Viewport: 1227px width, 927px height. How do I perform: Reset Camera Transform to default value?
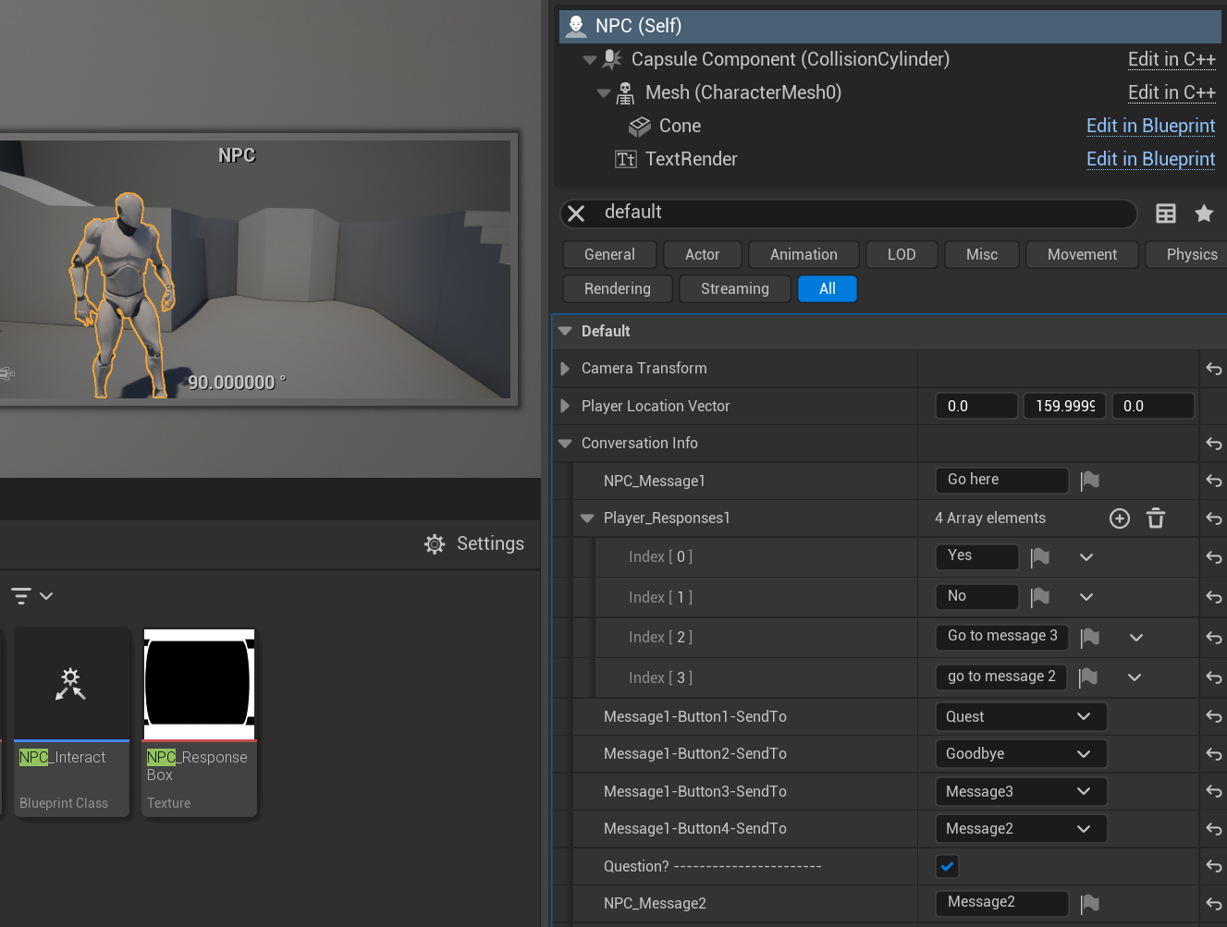tap(1213, 369)
